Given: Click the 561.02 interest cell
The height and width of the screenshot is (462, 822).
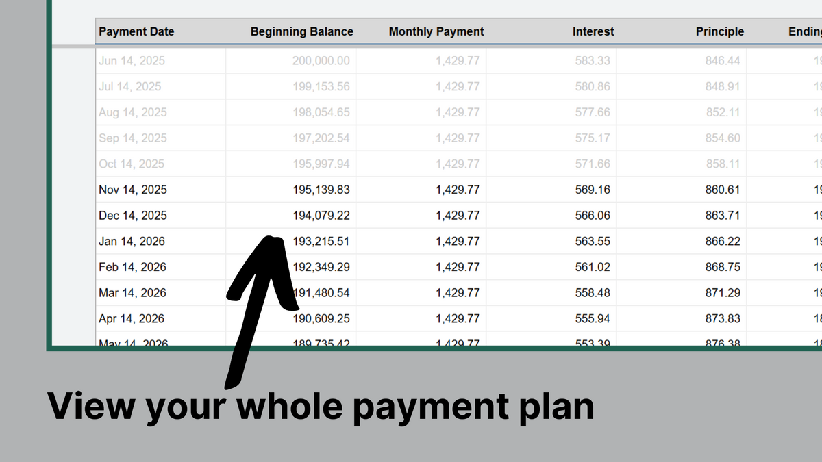Looking at the screenshot, I should (x=551, y=267).
